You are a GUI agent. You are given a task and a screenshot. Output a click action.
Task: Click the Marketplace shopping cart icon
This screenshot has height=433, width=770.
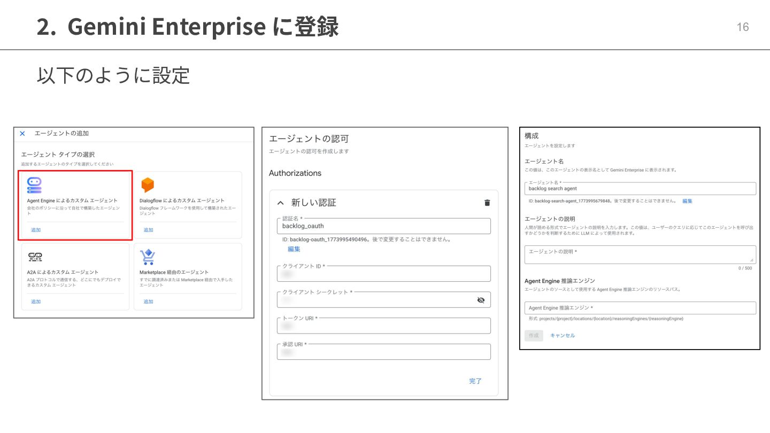147,257
